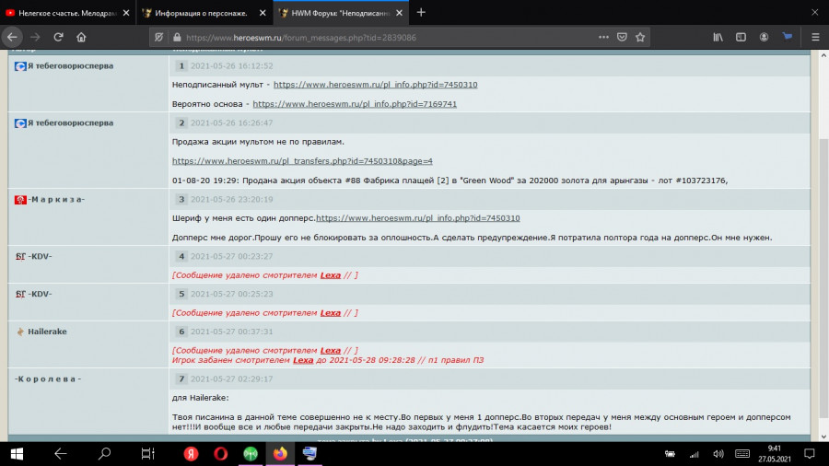The height and width of the screenshot is (466, 829).
Task: Go to the browser home page
Action: tap(81, 38)
